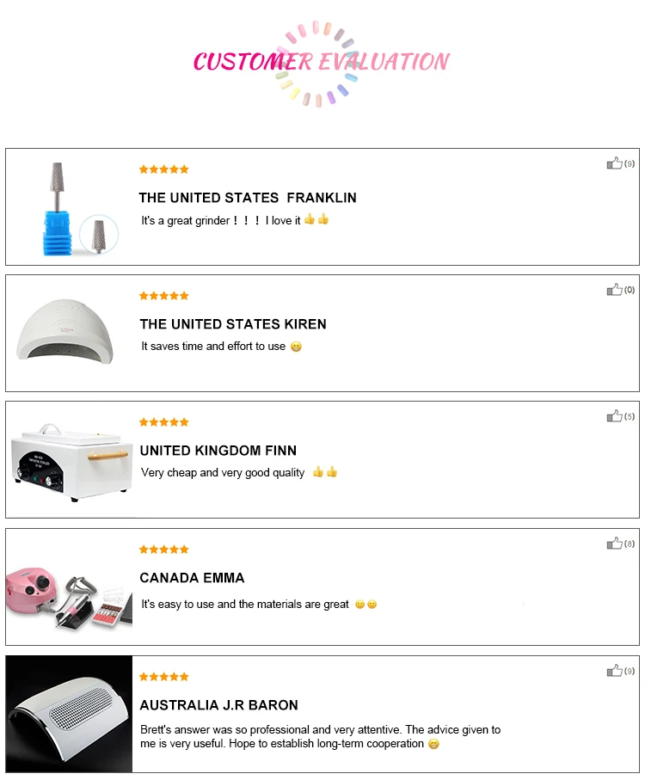Click star rating on Finn's review

[x=163, y=422]
